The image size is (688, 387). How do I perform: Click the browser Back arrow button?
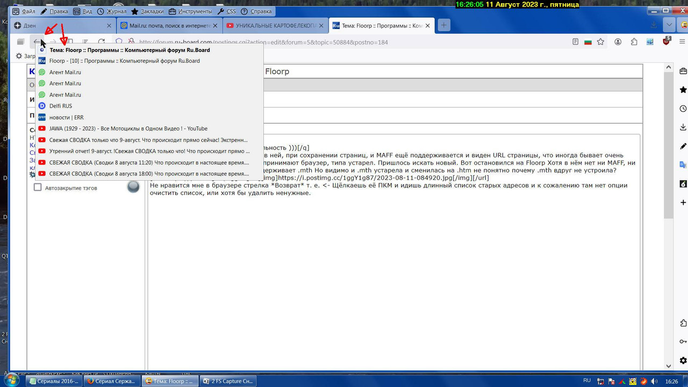point(37,41)
